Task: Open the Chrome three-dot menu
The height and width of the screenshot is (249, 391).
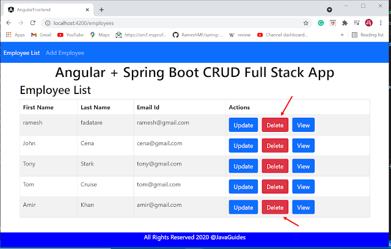Action: click(x=381, y=23)
